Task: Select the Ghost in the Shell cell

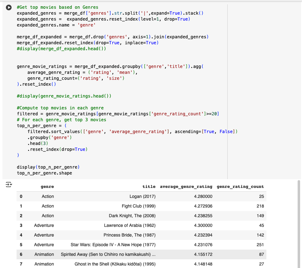Action: [115, 264]
